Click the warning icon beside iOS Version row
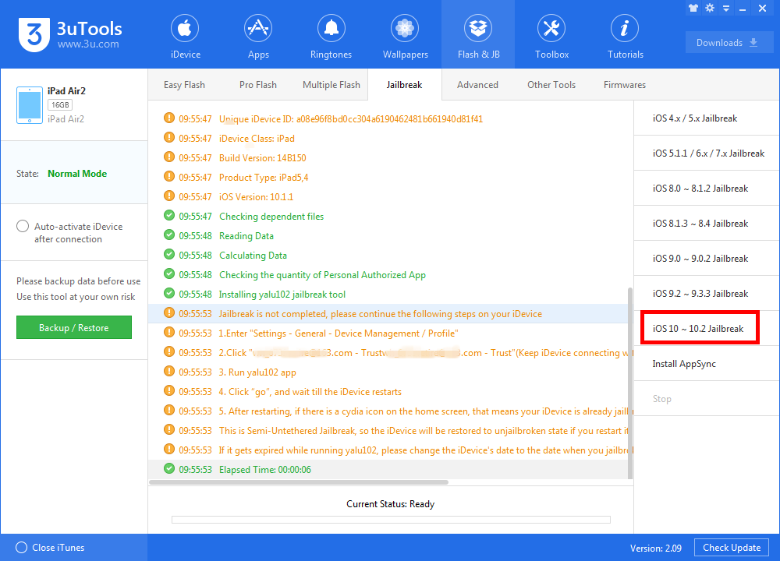 click(169, 196)
